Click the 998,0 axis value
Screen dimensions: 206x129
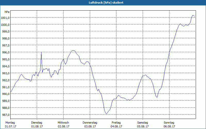pos(6,38)
